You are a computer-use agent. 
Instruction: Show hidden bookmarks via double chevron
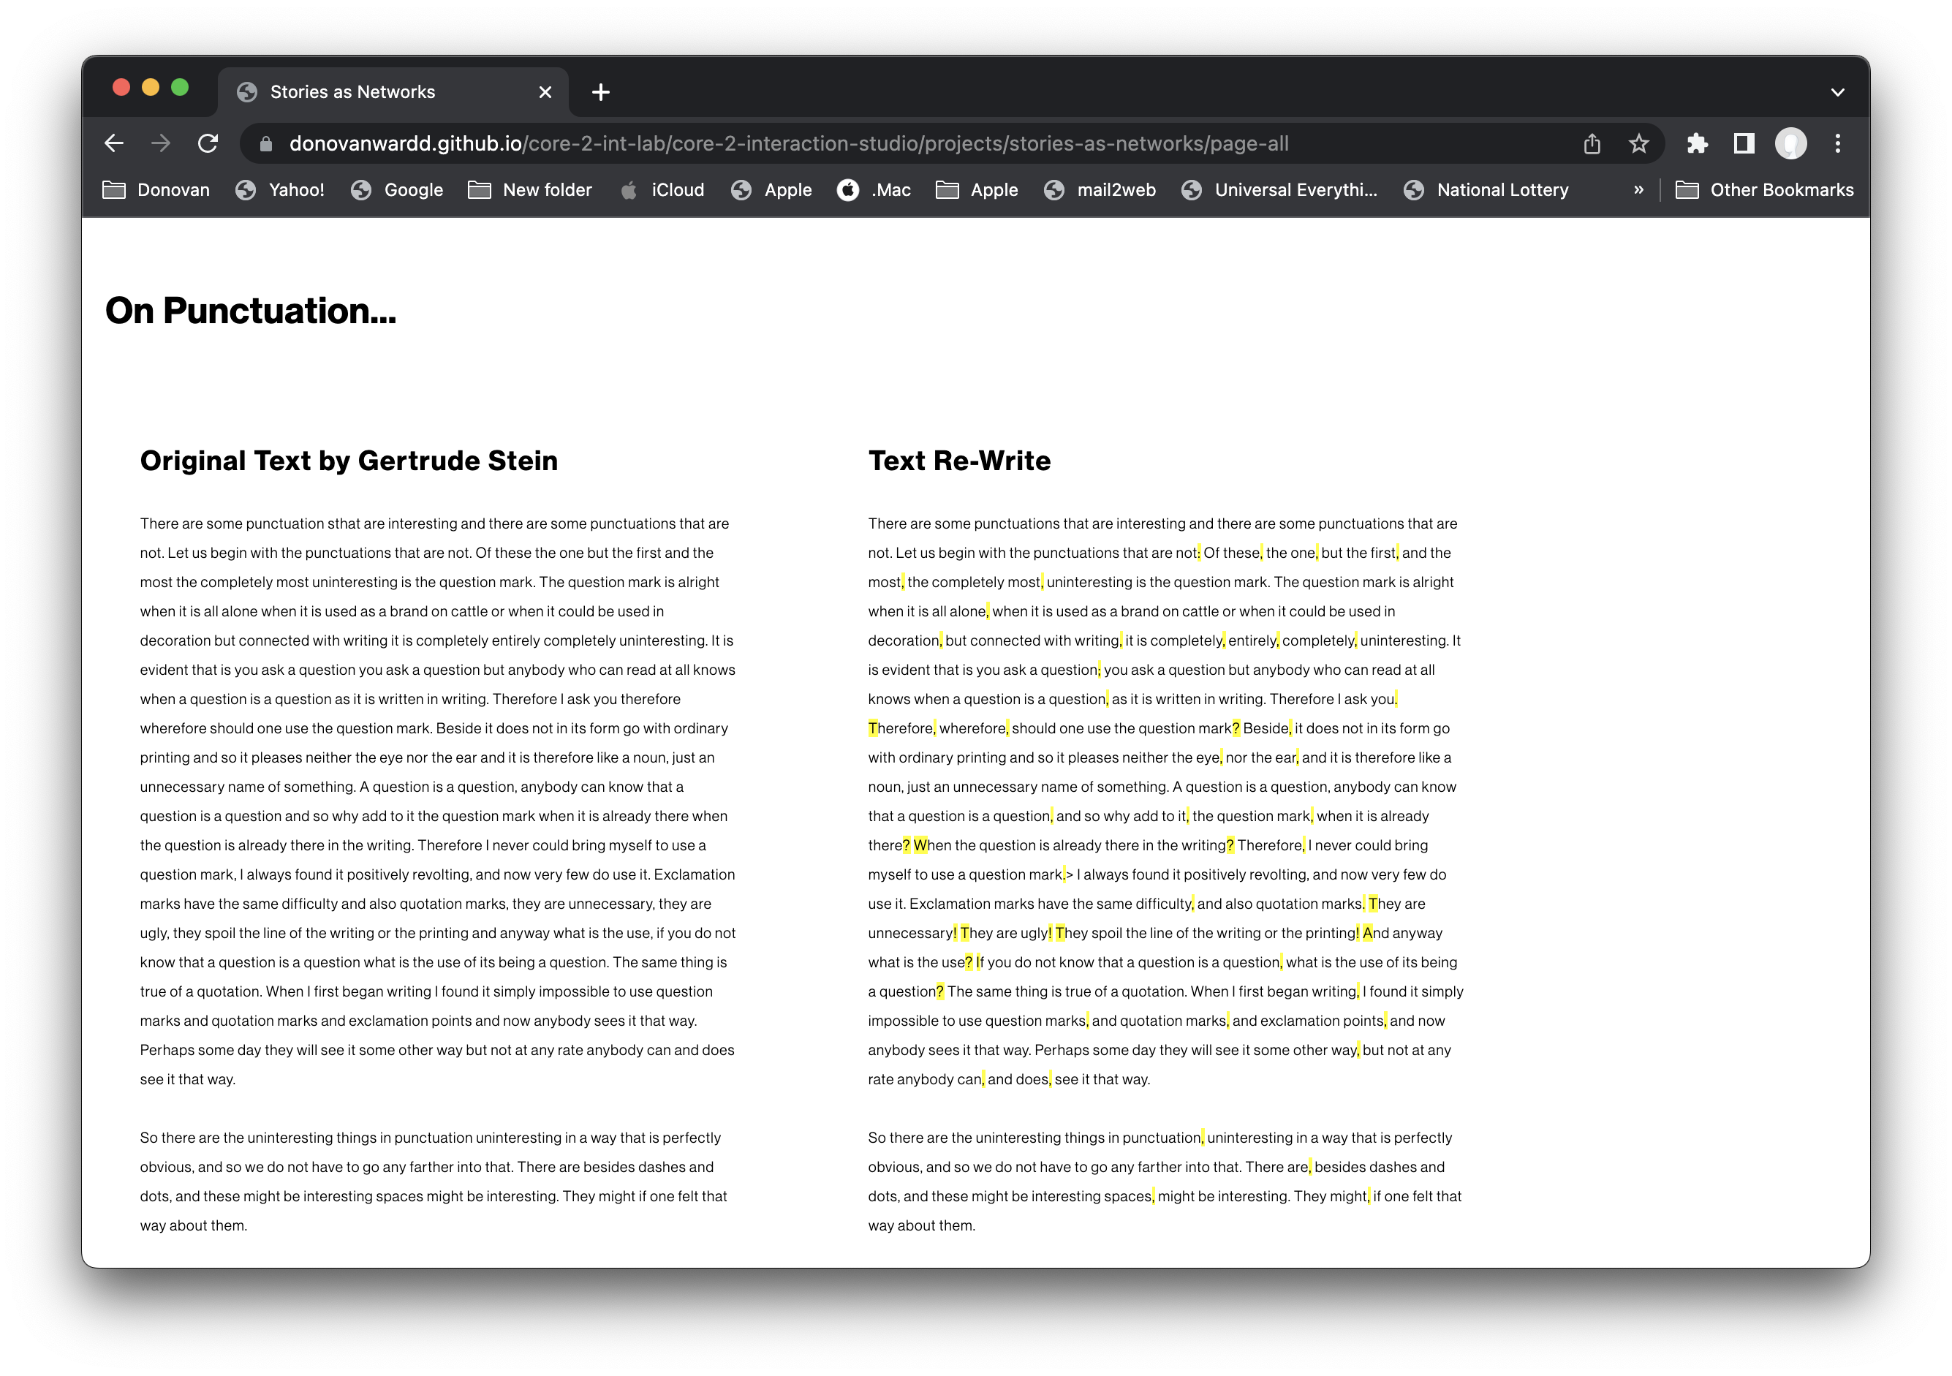click(x=1638, y=189)
